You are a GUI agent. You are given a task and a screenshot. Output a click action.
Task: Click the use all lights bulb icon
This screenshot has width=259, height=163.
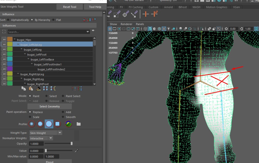click(168, 29)
